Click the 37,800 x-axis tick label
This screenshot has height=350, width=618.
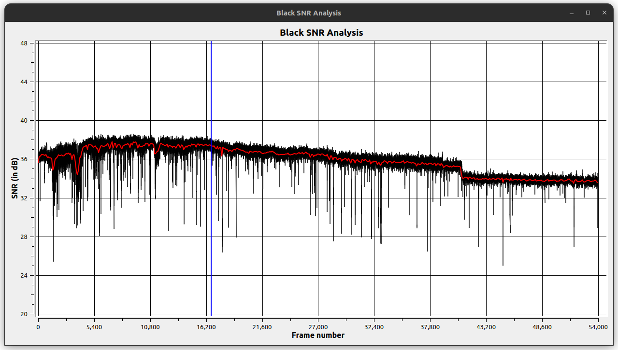430,327
